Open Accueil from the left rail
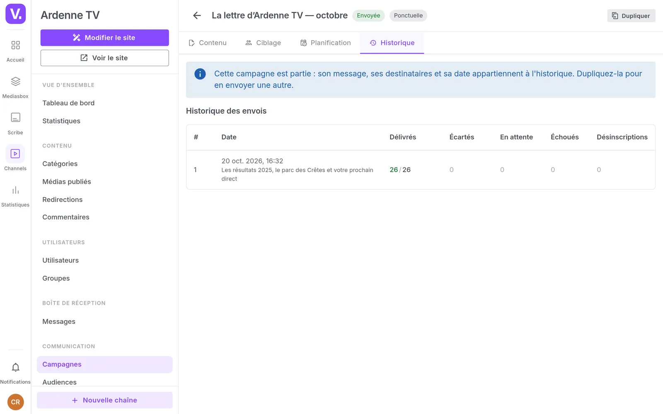 (15, 51)
